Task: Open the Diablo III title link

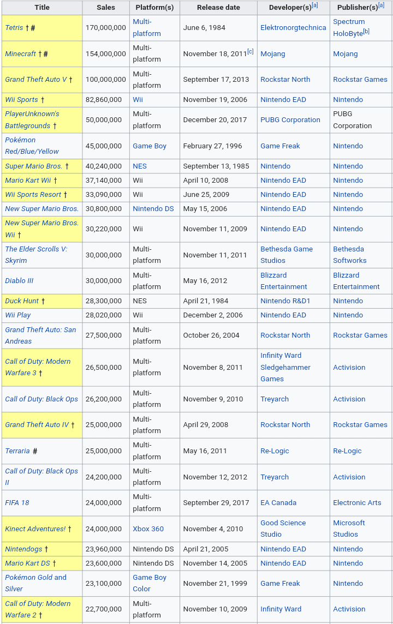Action: click(19, 281)
